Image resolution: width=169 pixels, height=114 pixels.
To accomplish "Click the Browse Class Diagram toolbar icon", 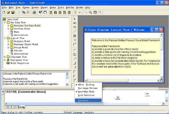I will point(51,12).
